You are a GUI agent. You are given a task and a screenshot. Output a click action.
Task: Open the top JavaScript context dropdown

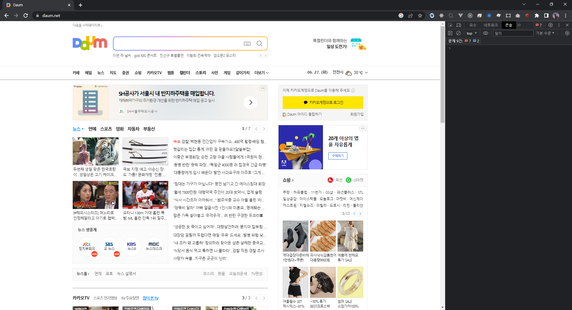(x=472, y=33)
